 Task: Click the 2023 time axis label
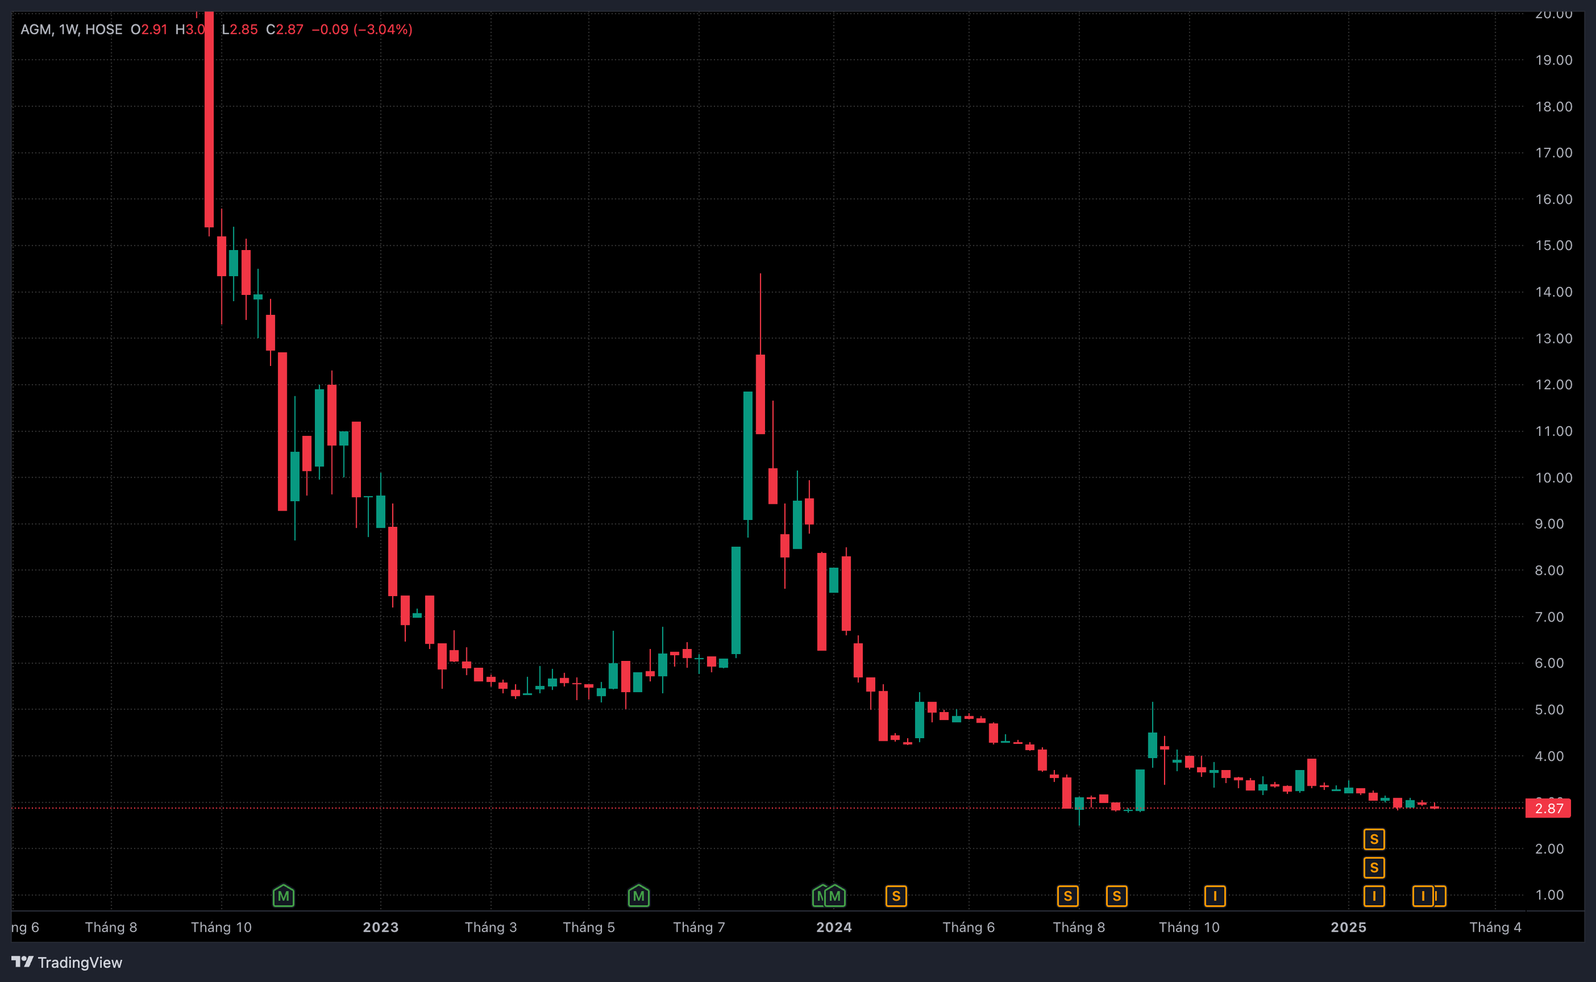tap(380, 927)
